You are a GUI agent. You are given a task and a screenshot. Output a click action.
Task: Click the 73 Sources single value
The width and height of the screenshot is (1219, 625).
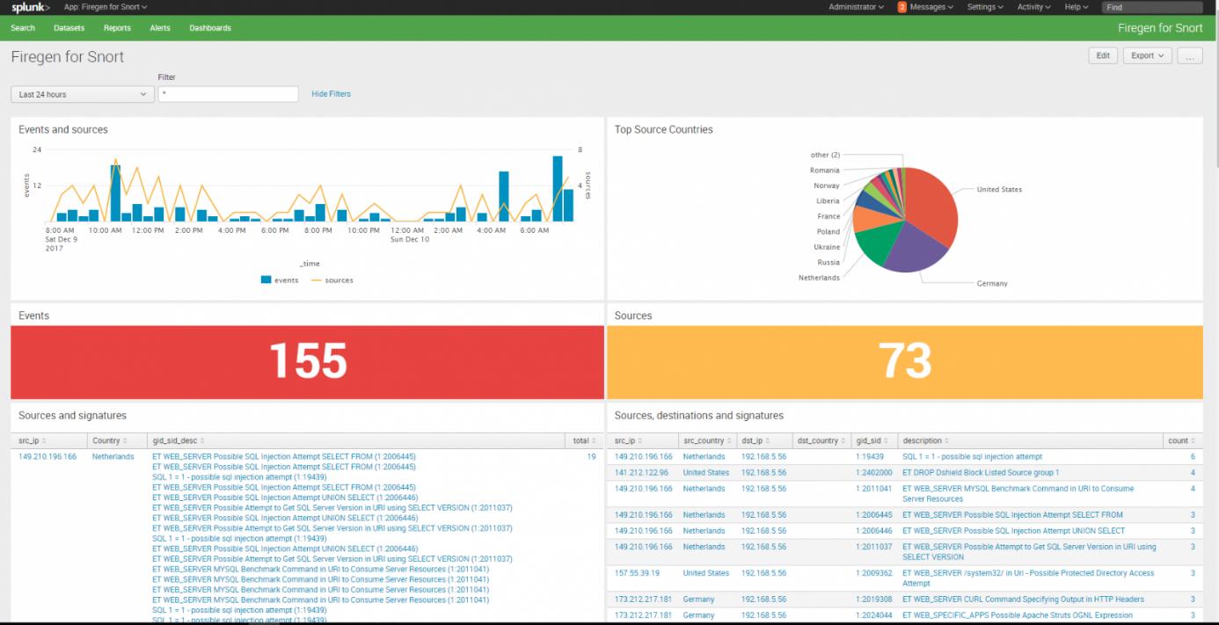[905, 361]
